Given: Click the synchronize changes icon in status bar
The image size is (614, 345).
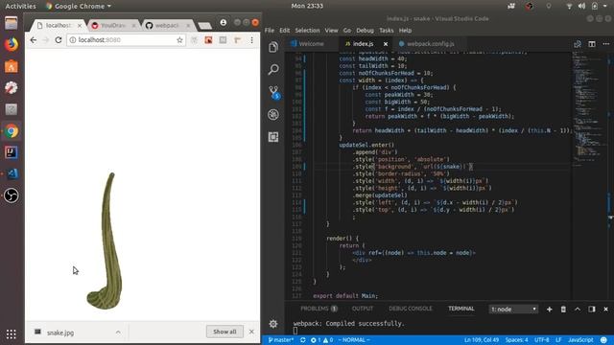Looking at the screenshot, I should coord(303,340).
